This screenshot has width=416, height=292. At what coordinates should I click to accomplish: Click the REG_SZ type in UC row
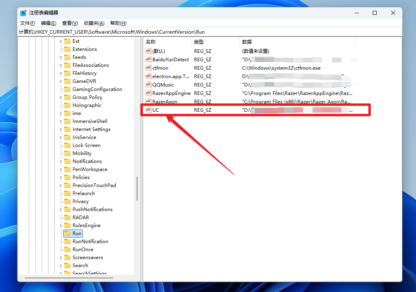(202, 110)
